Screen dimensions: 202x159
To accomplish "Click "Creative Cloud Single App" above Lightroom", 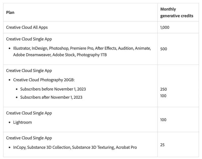I will tap(29, 113).
